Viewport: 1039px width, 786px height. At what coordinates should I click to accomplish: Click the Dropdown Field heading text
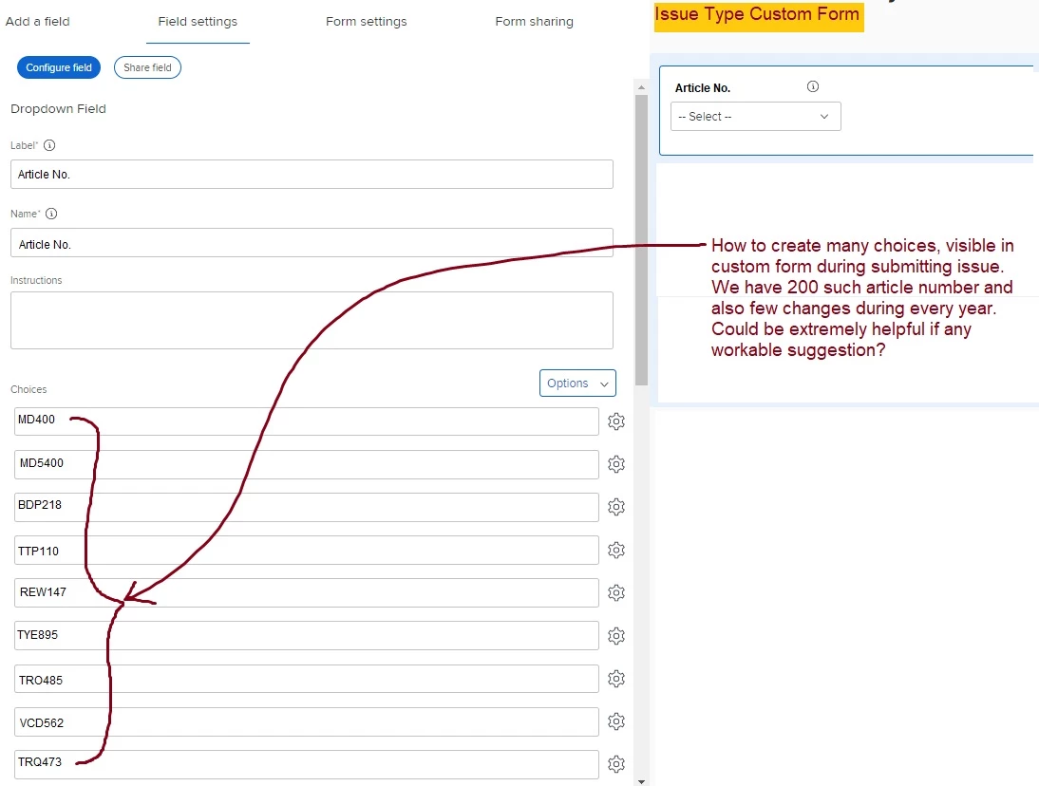tap(58, 108)
